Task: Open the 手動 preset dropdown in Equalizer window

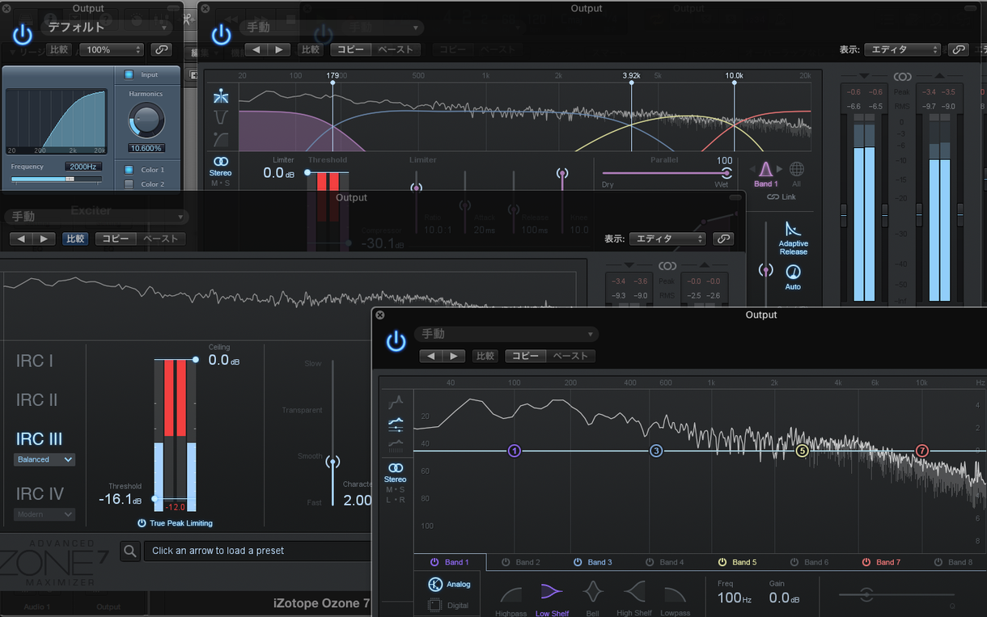Action: click(x=506, y=334)
